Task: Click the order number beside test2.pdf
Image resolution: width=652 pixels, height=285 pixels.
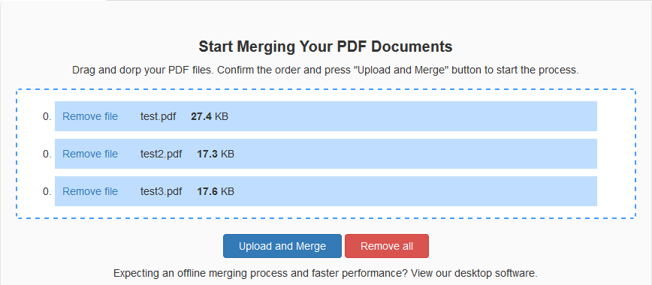Action: pos(47,154)
